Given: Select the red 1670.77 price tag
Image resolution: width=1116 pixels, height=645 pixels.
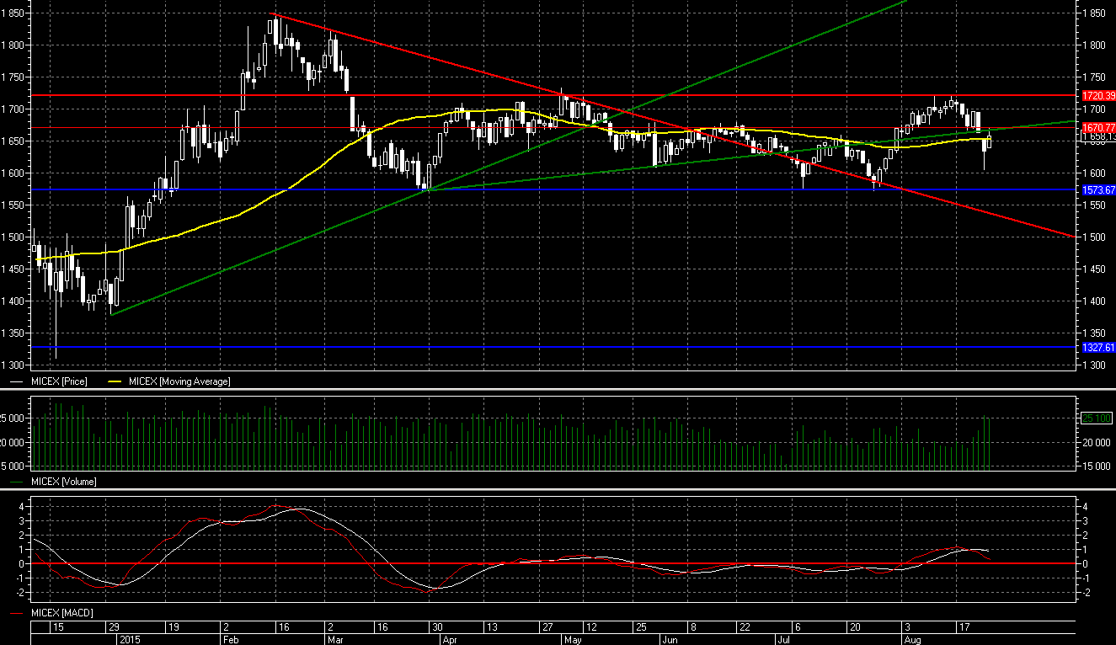Looking at the screenshot, I should (1097, 127).
